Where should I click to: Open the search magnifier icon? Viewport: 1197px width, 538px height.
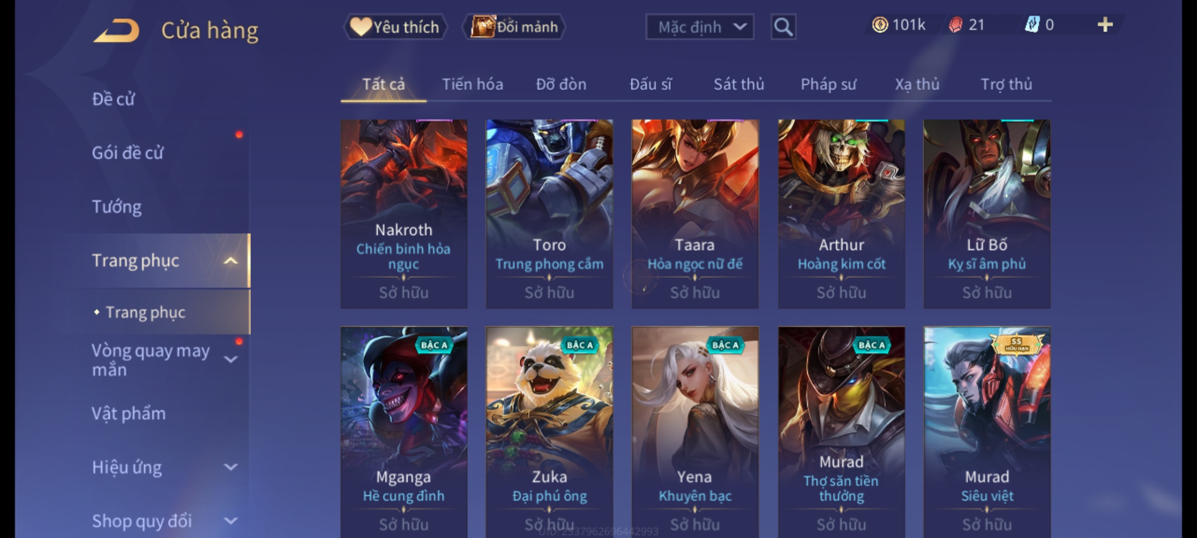click(783, 27)
